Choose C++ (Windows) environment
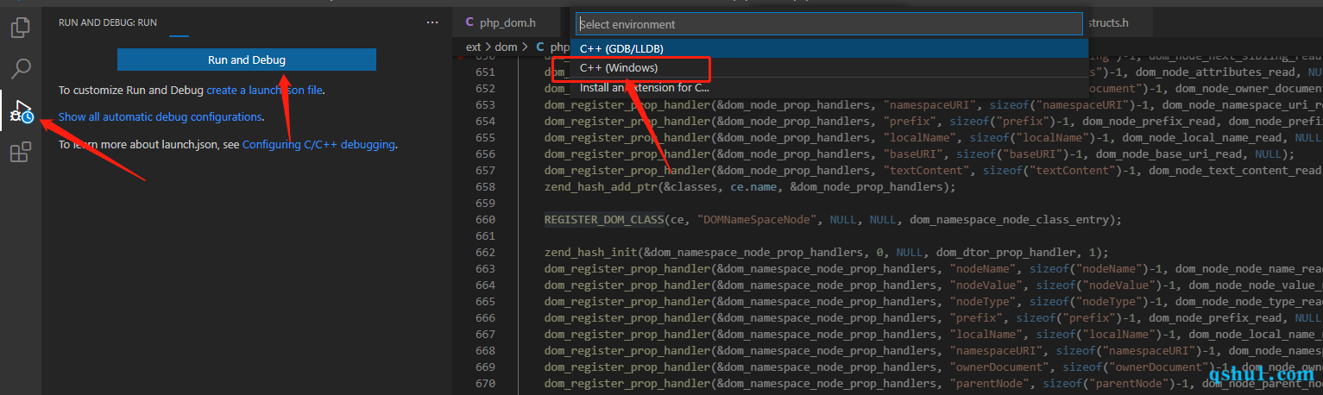 point(828,67)
